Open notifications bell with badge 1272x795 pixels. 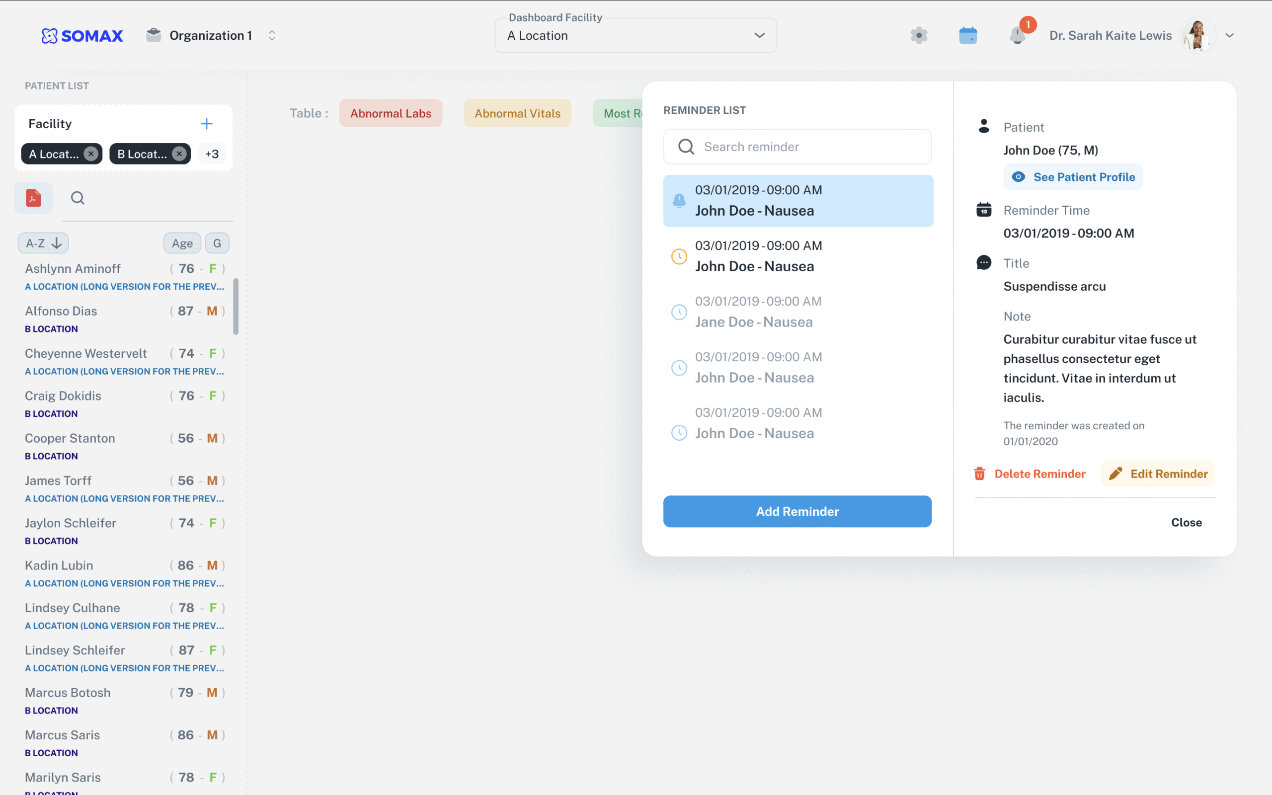pos(1018,35)
